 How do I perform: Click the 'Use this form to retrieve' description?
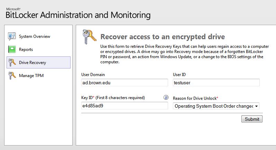tap(184, 54)
